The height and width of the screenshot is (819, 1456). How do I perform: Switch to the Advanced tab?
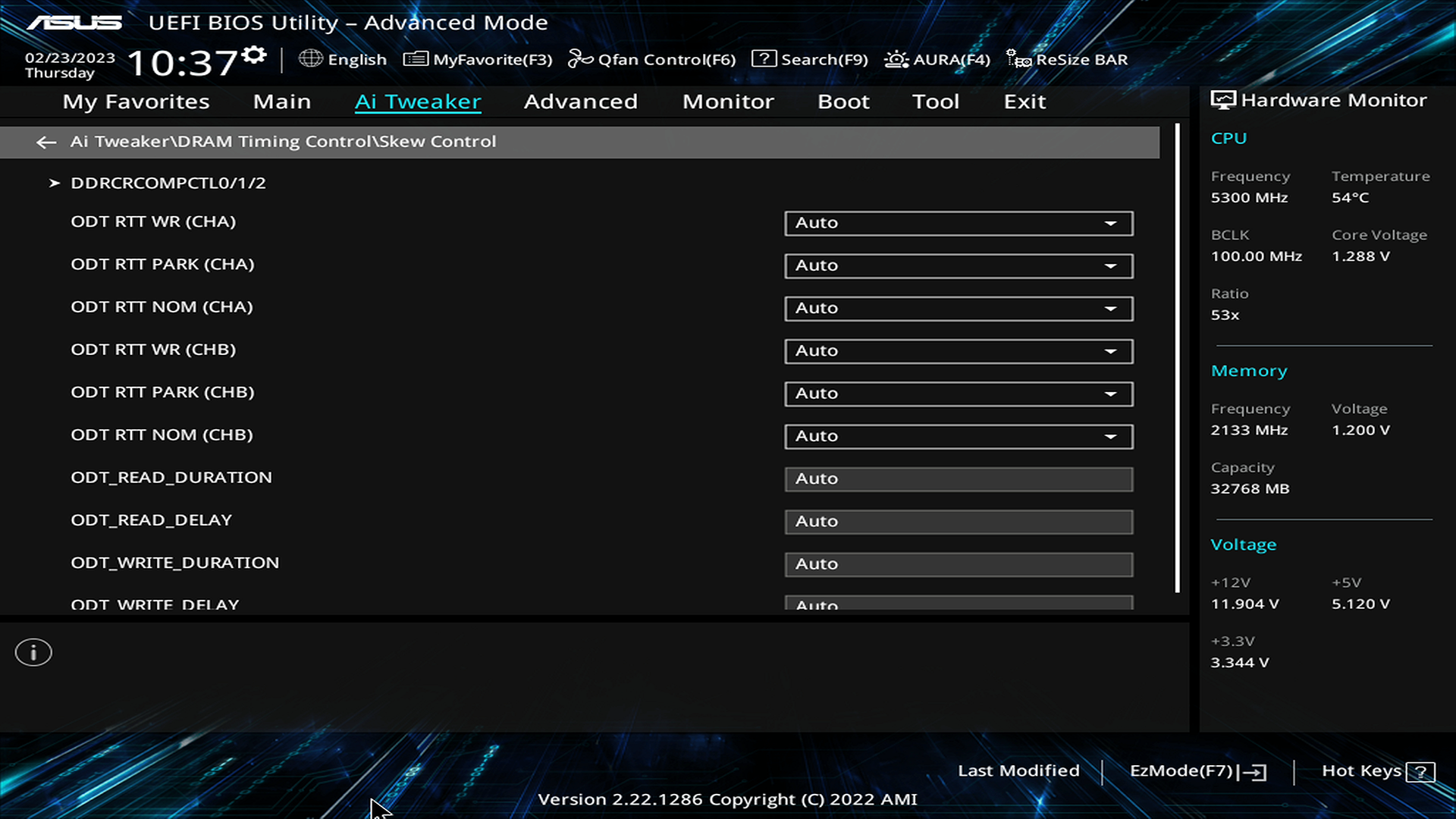580,102
